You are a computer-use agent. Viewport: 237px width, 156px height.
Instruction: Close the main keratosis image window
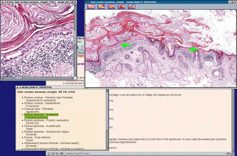coord(235,2)
